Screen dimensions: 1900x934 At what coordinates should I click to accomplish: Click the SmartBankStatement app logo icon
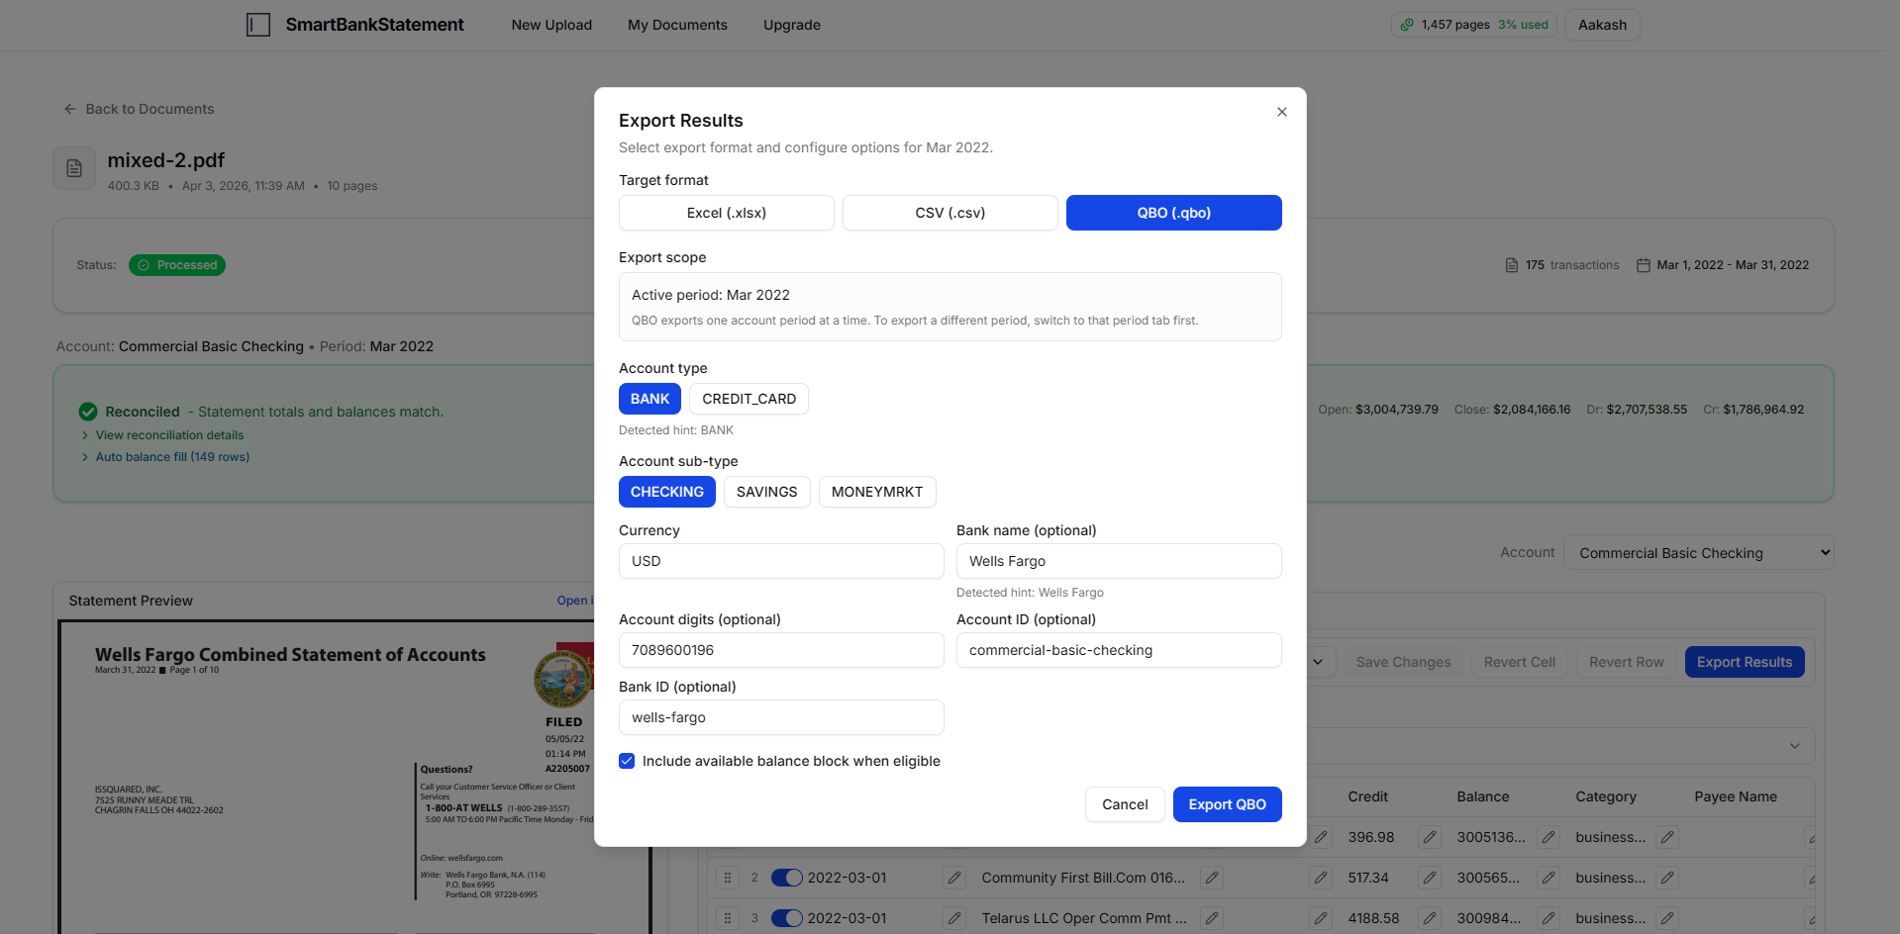tap(258, 25)
